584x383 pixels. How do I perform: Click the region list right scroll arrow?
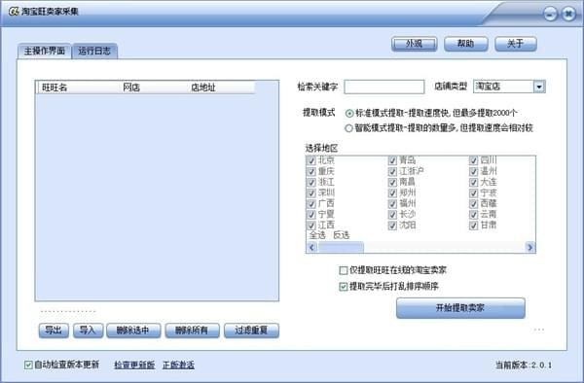coord(530,247)
